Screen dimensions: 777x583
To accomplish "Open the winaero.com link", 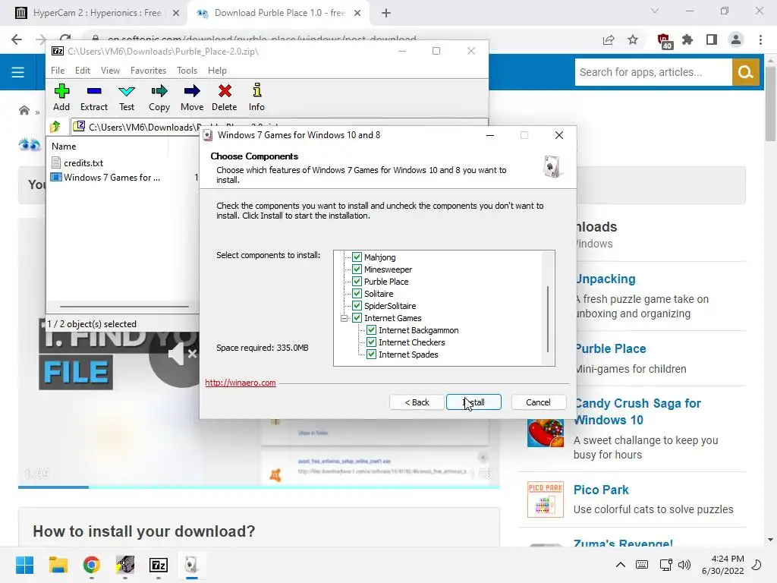I will (x=241, y=383).
